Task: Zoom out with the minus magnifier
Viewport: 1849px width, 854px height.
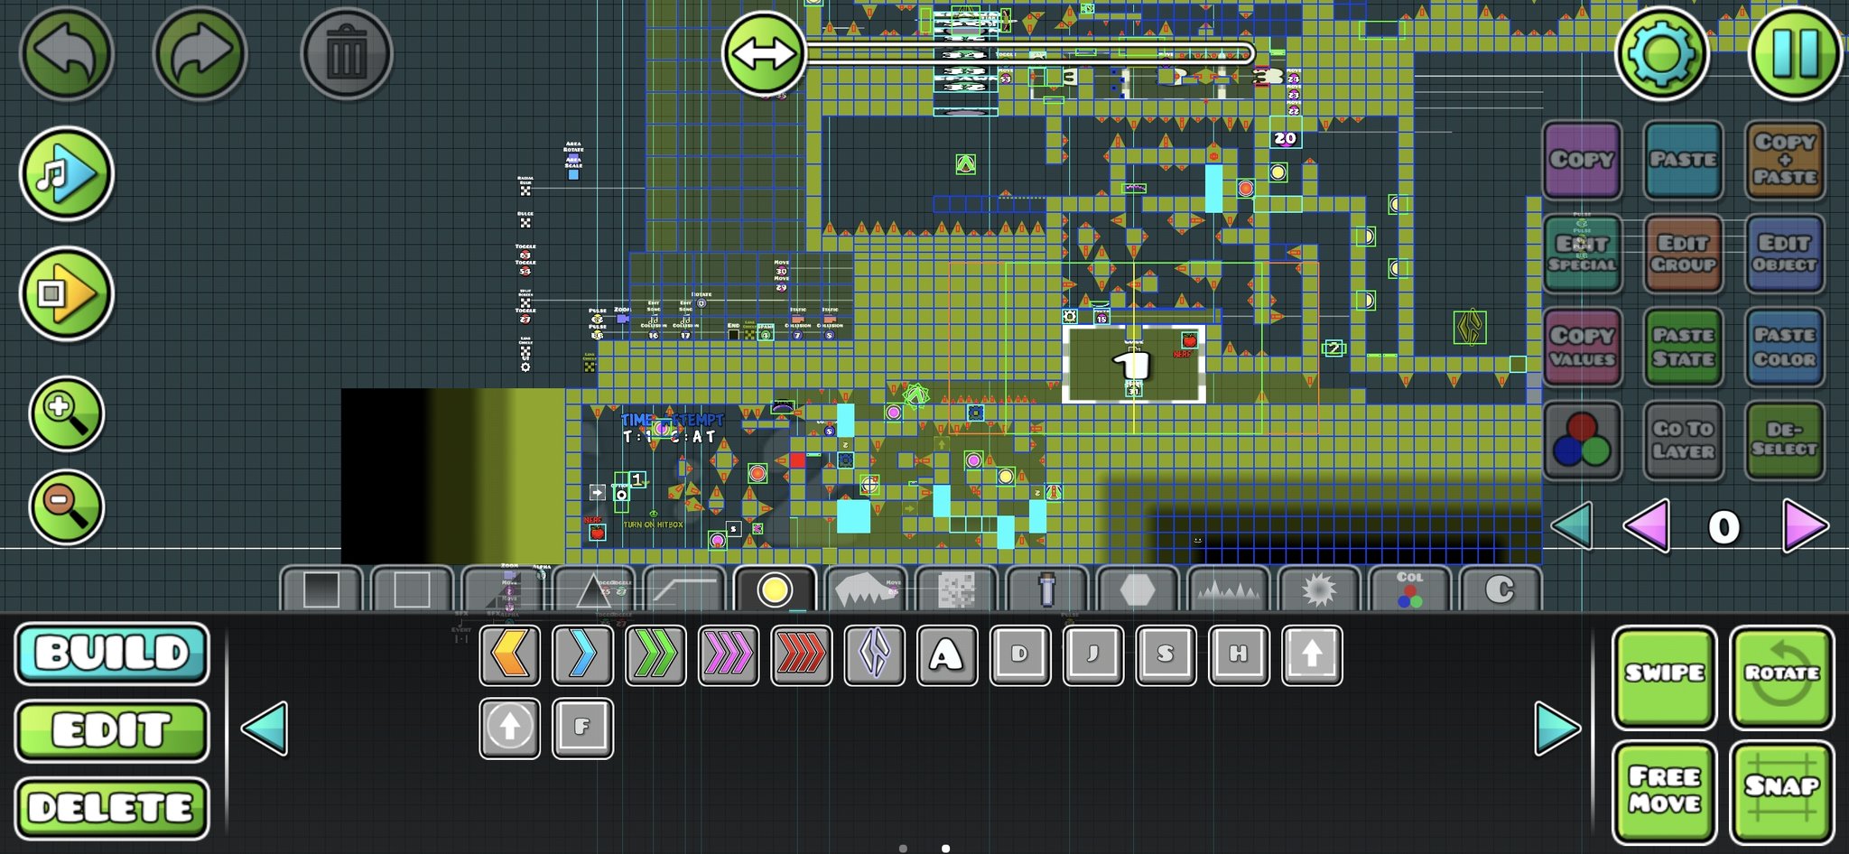Action: pyautogui.click(x=66, y=507)
